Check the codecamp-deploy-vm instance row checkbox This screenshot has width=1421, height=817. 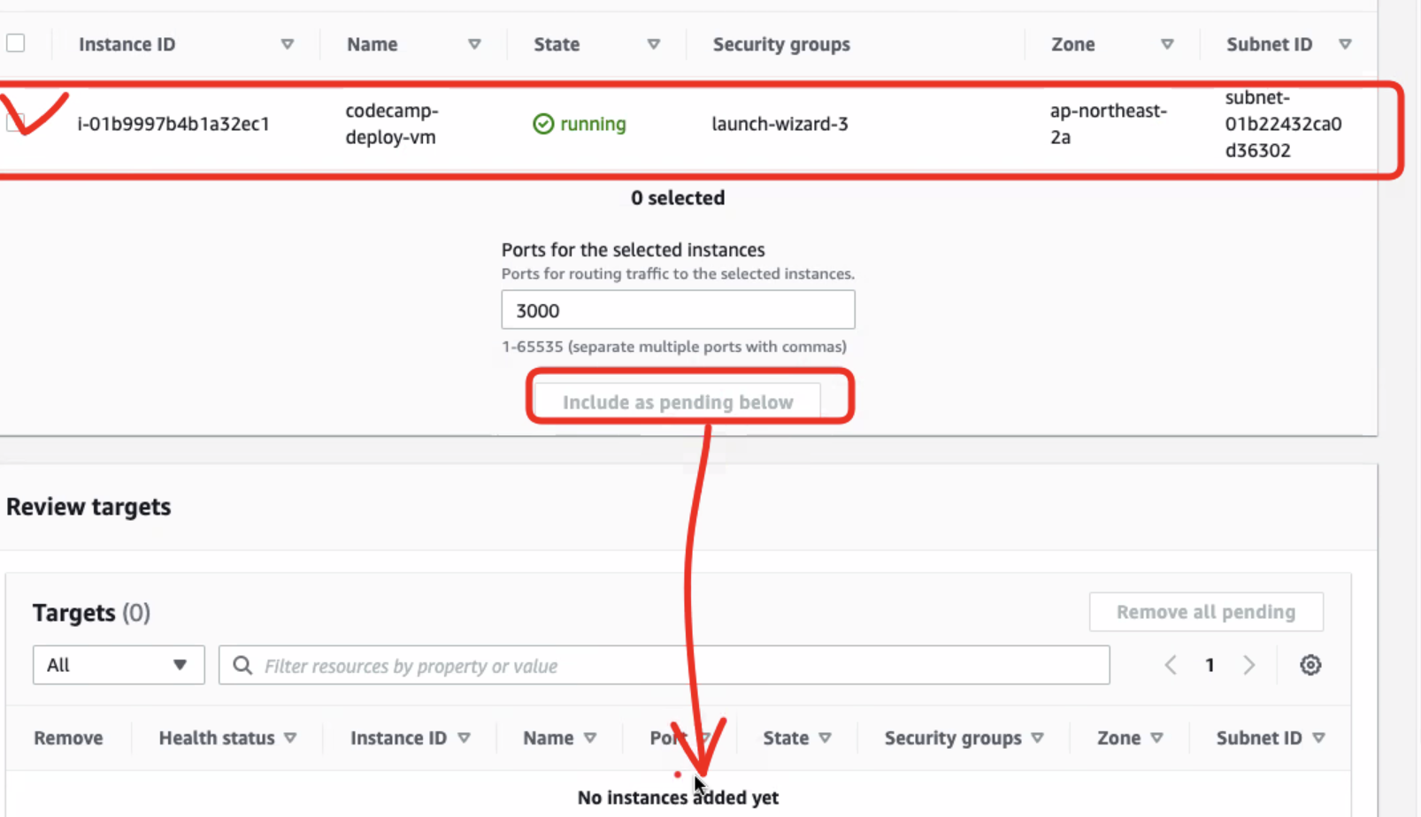pos(16,122)
